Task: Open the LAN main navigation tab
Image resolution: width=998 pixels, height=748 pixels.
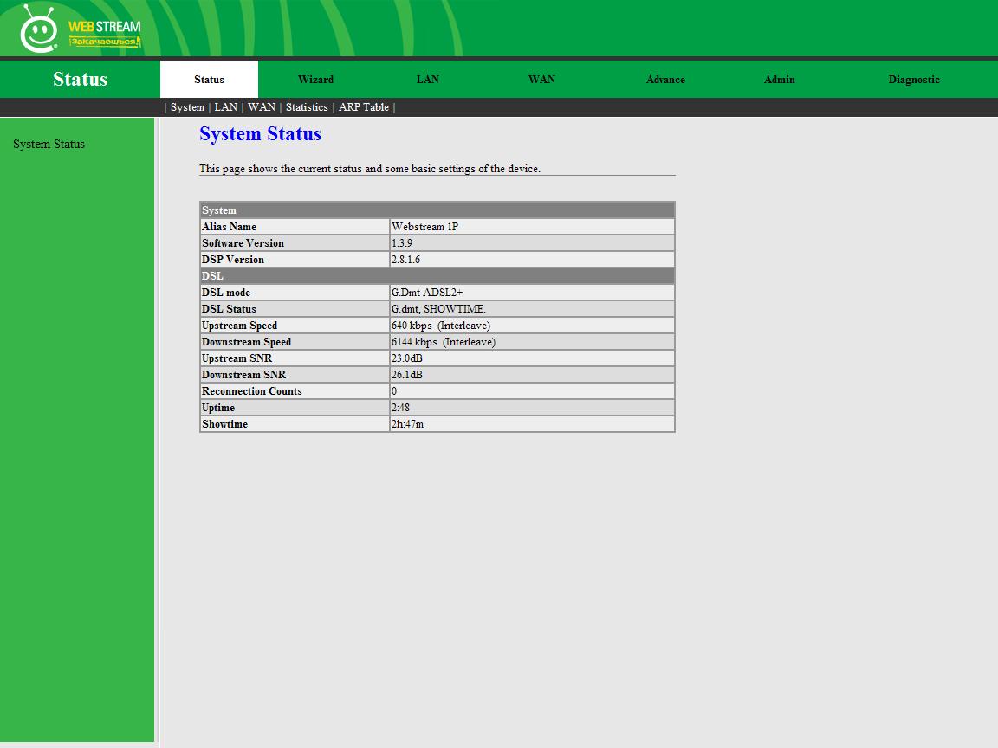Action: 427,80
